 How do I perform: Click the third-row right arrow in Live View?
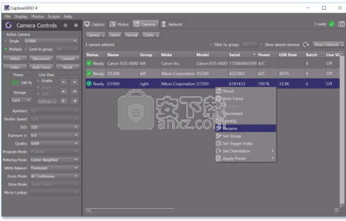point(75,101)
